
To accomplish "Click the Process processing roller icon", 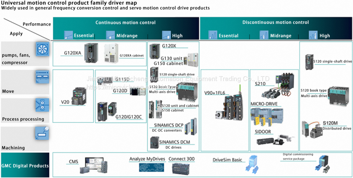I will click(x=42, y=105).
